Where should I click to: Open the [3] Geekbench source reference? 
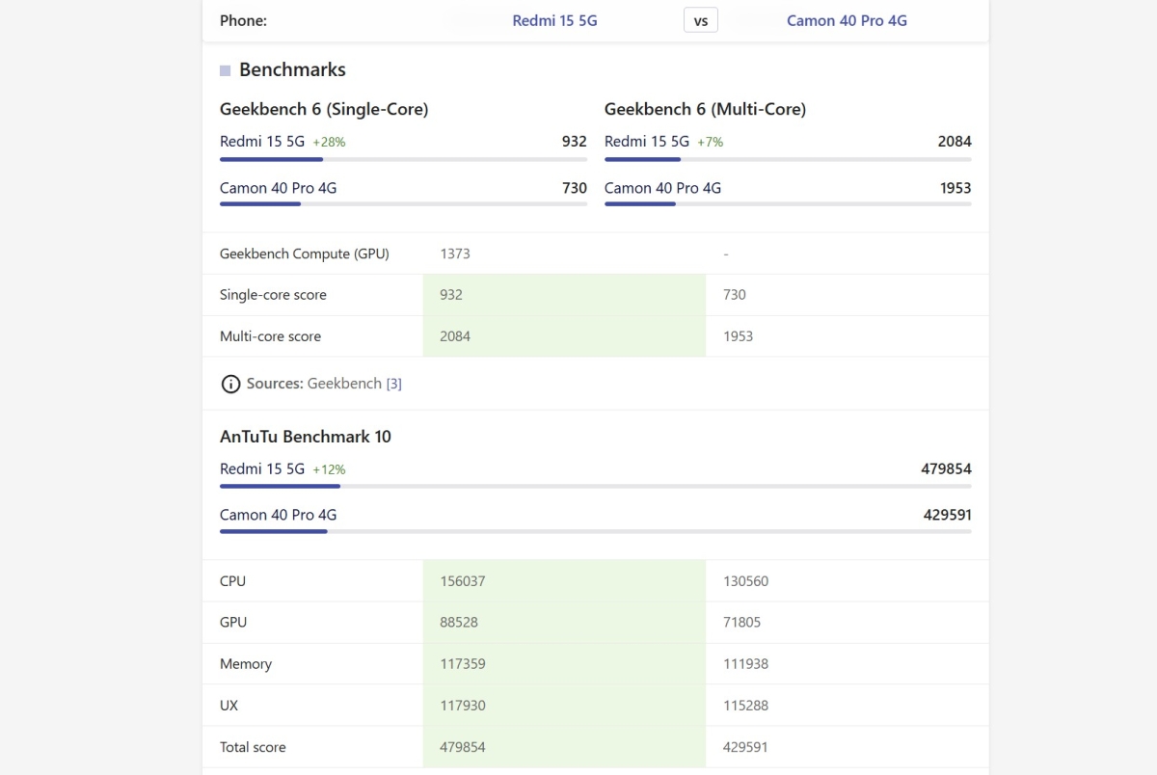pos(393,384)
